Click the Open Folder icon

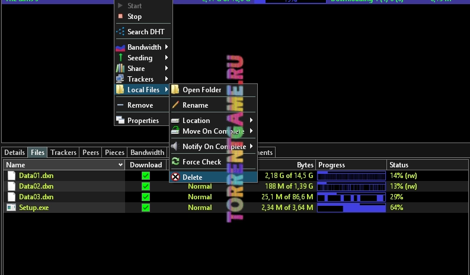tap(175, 89)
